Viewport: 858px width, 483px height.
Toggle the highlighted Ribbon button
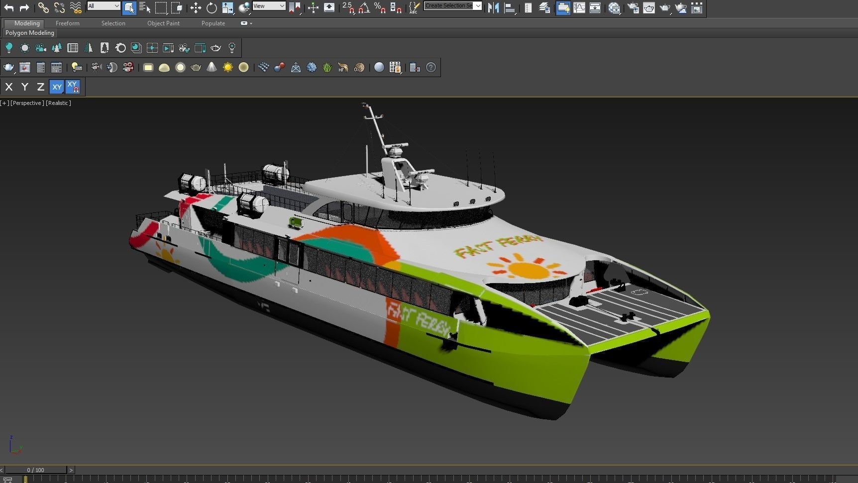[x=563, y=7]
